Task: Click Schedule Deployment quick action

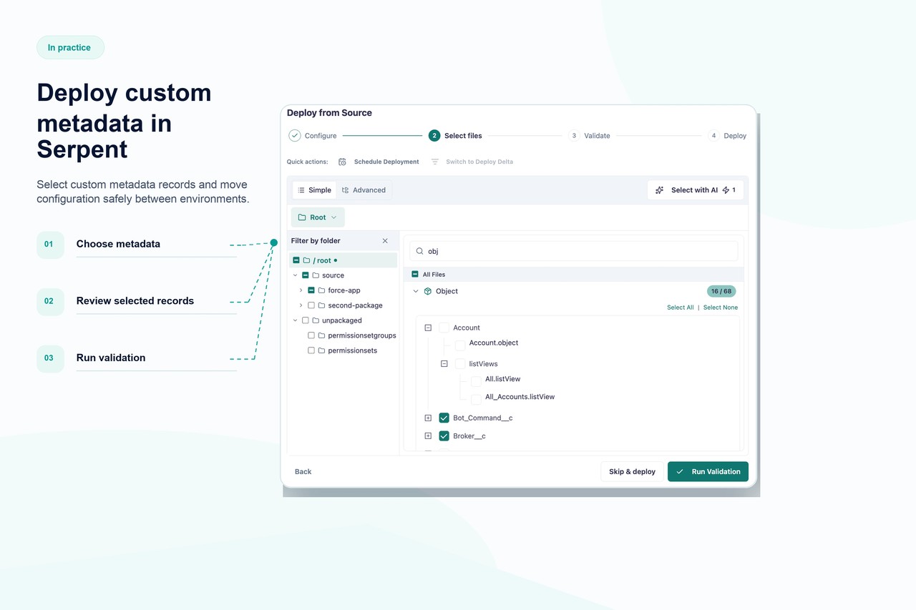Action: (379, 162)
